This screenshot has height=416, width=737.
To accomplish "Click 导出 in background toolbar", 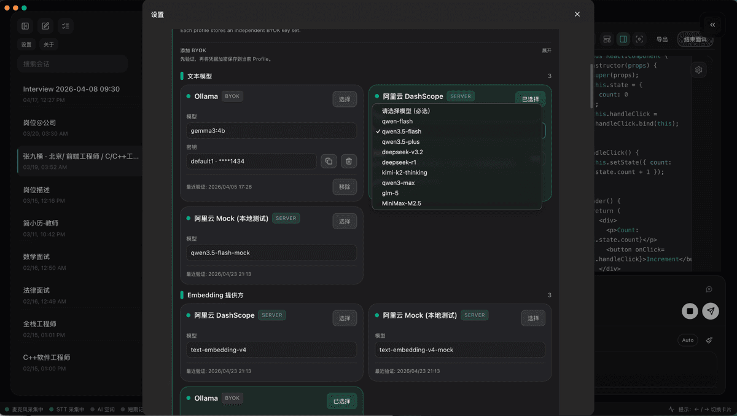I will click(662, 39).
